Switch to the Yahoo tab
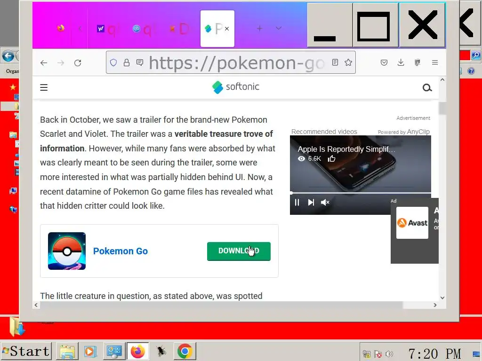This screenshot has width=482, height=361. [x=105, y=29]
